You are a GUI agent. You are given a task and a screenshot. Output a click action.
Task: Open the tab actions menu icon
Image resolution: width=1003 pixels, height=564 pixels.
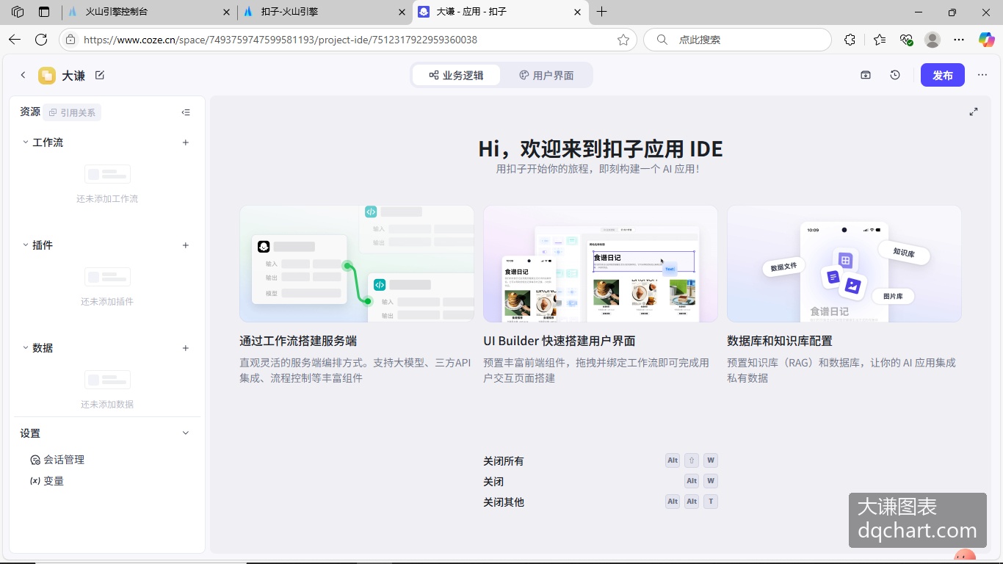(x=44, y=12)
